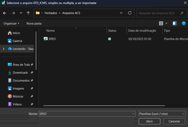This screenshot has height=127, width=188.
Task: Click the date 30/10/2025 01:30
Action: 140,39
